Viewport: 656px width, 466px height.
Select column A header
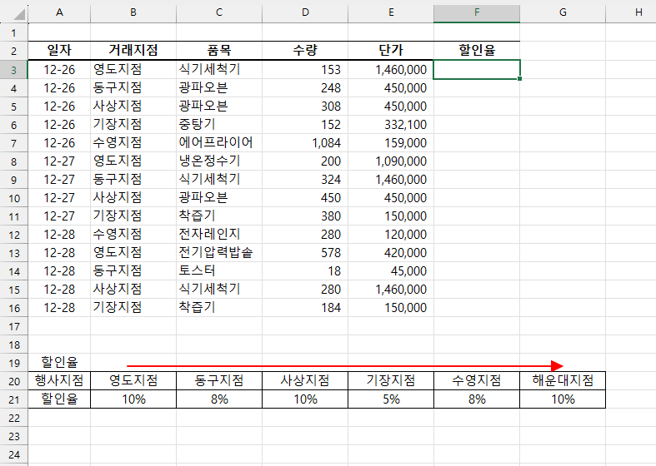[59, 13]
